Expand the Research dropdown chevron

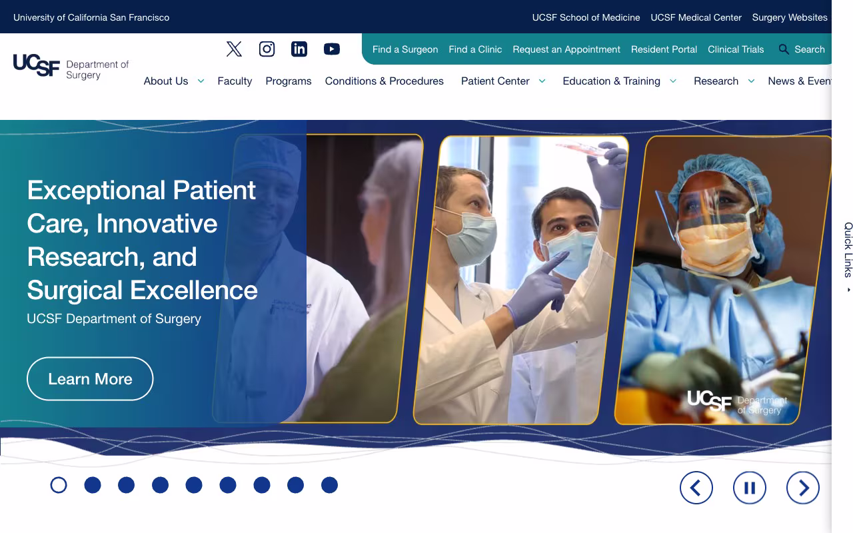point(751,81)
